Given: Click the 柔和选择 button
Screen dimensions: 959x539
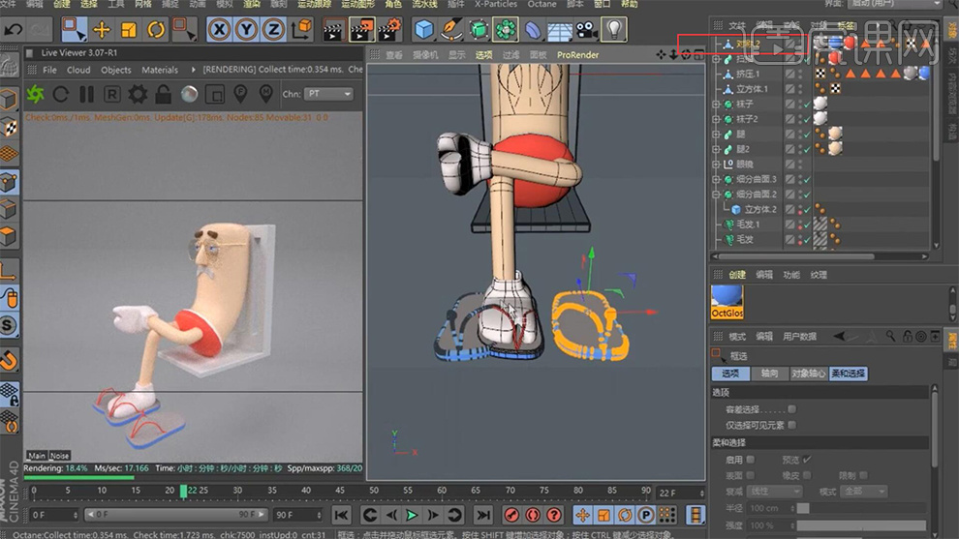Looking at the screenshot, I should 848,374.
